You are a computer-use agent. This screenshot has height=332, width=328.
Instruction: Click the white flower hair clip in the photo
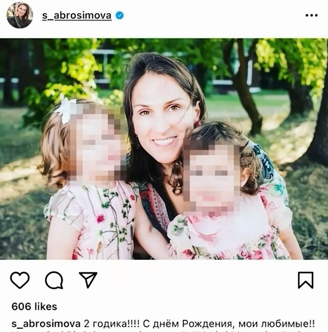pos(66,110)
